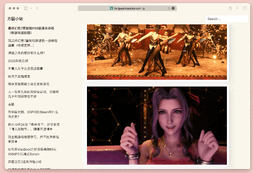The image size is (253, 173).
Task: Open the sidebar options dropdown chevron
Action: pyautogui.click(x=31, y=8)
